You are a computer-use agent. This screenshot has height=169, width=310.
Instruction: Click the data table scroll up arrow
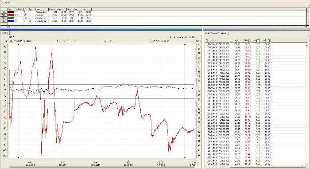point(307,44)
